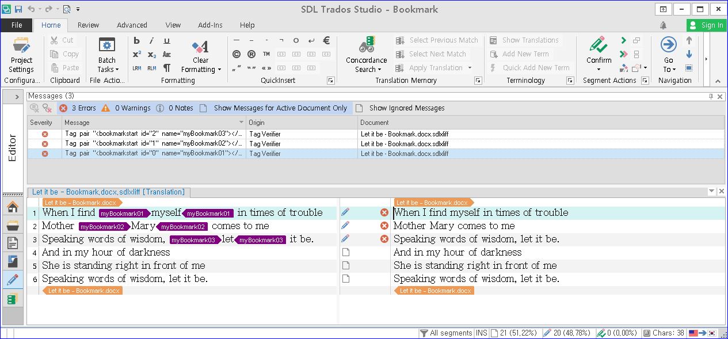The image size is (728, 339).
Task: Click the notifications bell icon
Action: pos(664,25)
